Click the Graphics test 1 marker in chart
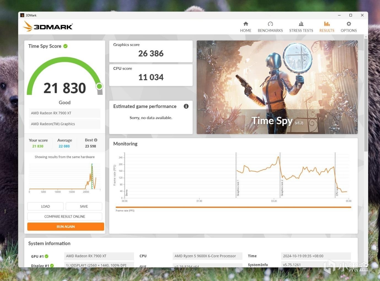This screenshot has width=380, height=281. pyautogui.click(x=238, y=188)
